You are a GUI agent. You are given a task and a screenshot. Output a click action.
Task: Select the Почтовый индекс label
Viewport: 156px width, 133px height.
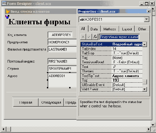coord(21,61)
